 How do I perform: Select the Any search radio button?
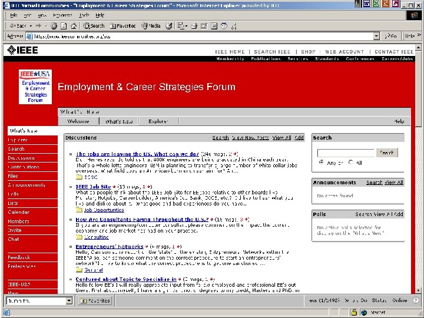tap(322, 163)
